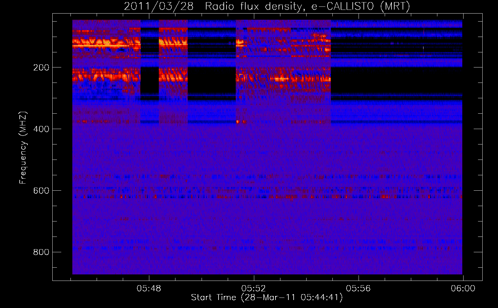Click the '400' frequency tick label
498x308 pixels.
click(x=41, y=129)
